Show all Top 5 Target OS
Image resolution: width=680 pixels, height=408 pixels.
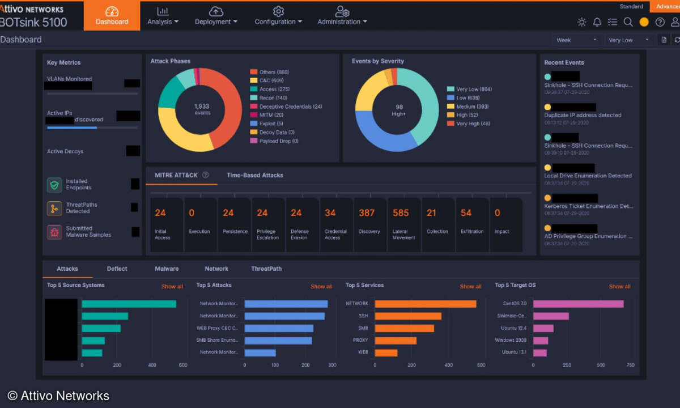click(619, 286)
